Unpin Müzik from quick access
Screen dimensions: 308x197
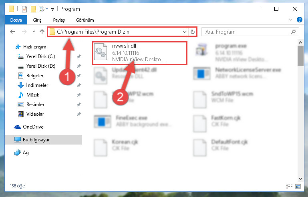[79, 95]
